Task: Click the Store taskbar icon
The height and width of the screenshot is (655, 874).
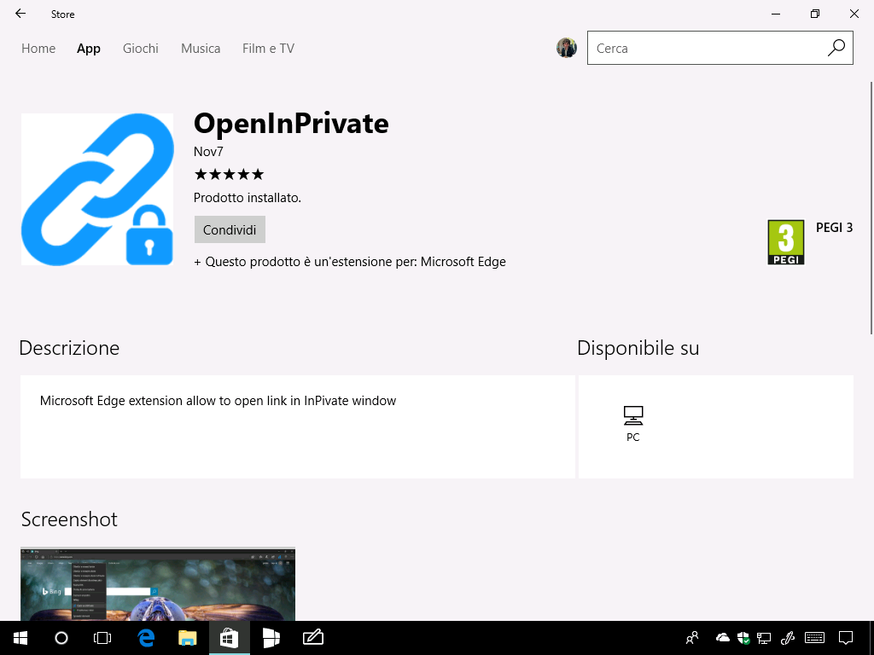Action: pyautogui.click(x=229, y=638)
